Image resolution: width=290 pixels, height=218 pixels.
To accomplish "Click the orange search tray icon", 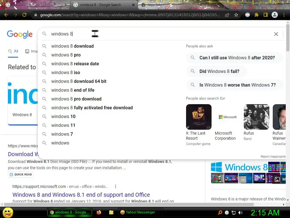I will pos(220,213).
